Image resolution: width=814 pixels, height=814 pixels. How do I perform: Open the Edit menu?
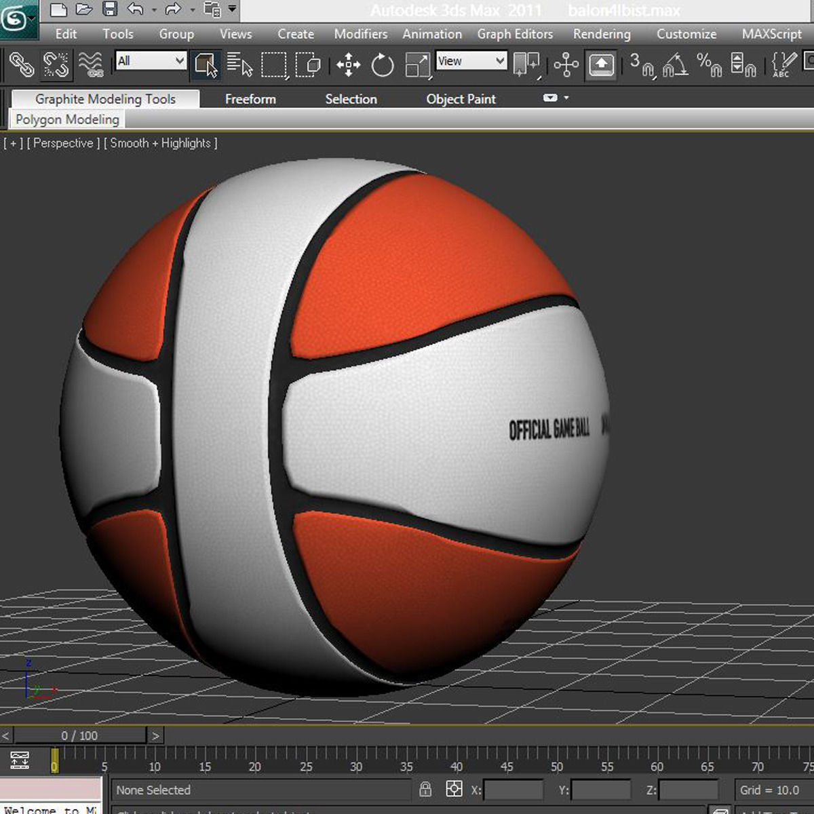pos(66,34)
